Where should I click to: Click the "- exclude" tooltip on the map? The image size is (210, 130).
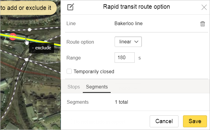click(41, 48)
